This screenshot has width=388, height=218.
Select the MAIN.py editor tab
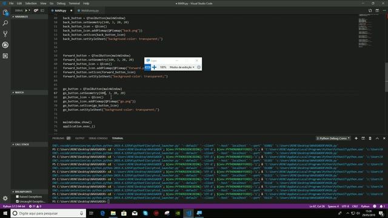(62, 11)
